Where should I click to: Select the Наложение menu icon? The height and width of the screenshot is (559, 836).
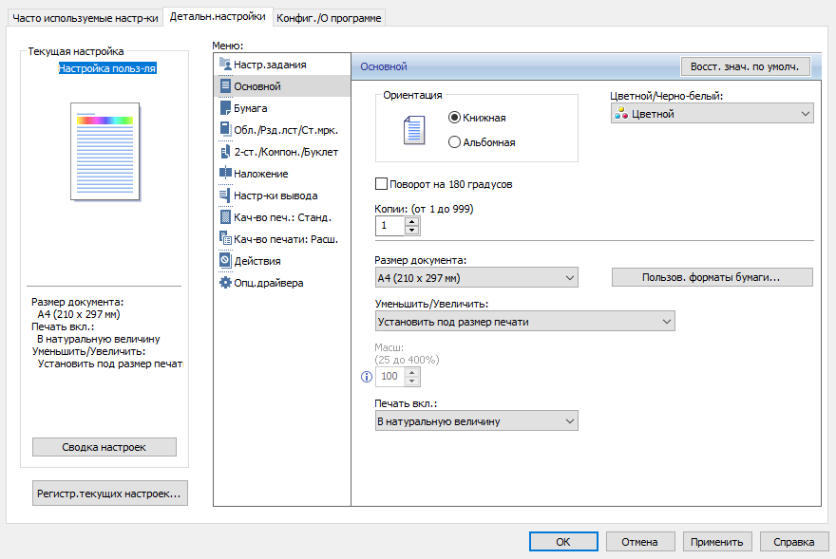(225, 174)
